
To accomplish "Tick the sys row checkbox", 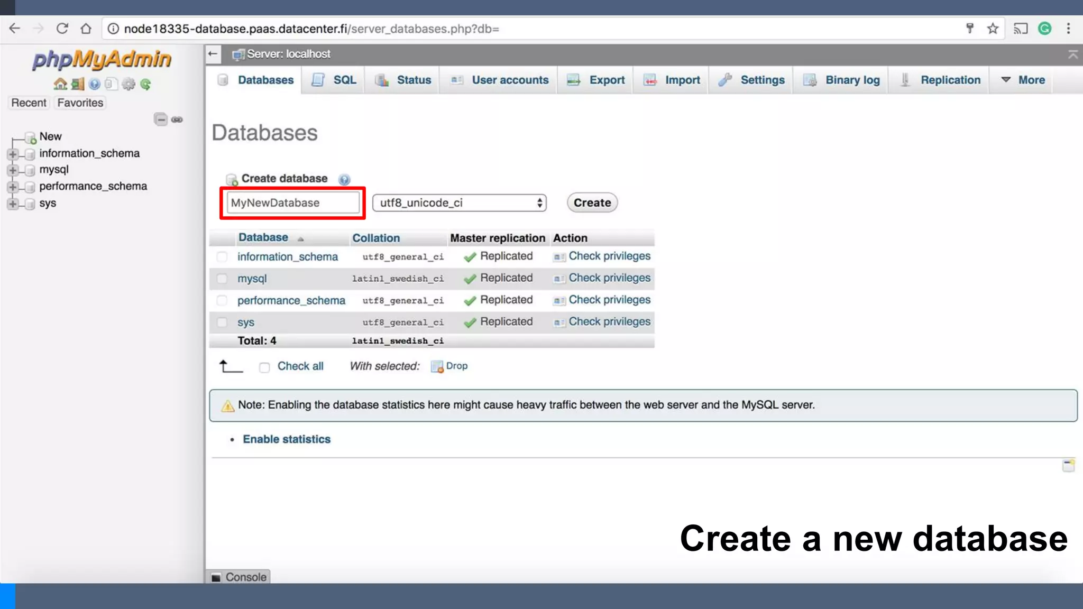I will (222, 322).
